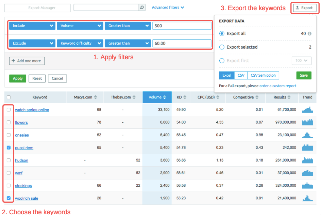
Task: Uncheck the gucci riem checkbox
Action: click(x=9, y=148)
